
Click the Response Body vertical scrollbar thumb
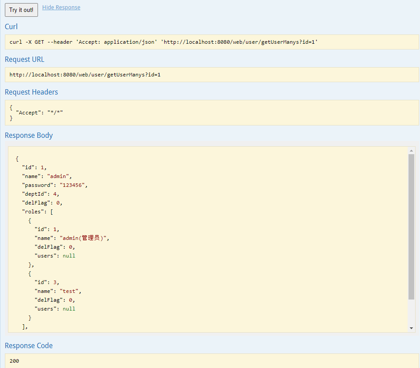tap(411, 227)
